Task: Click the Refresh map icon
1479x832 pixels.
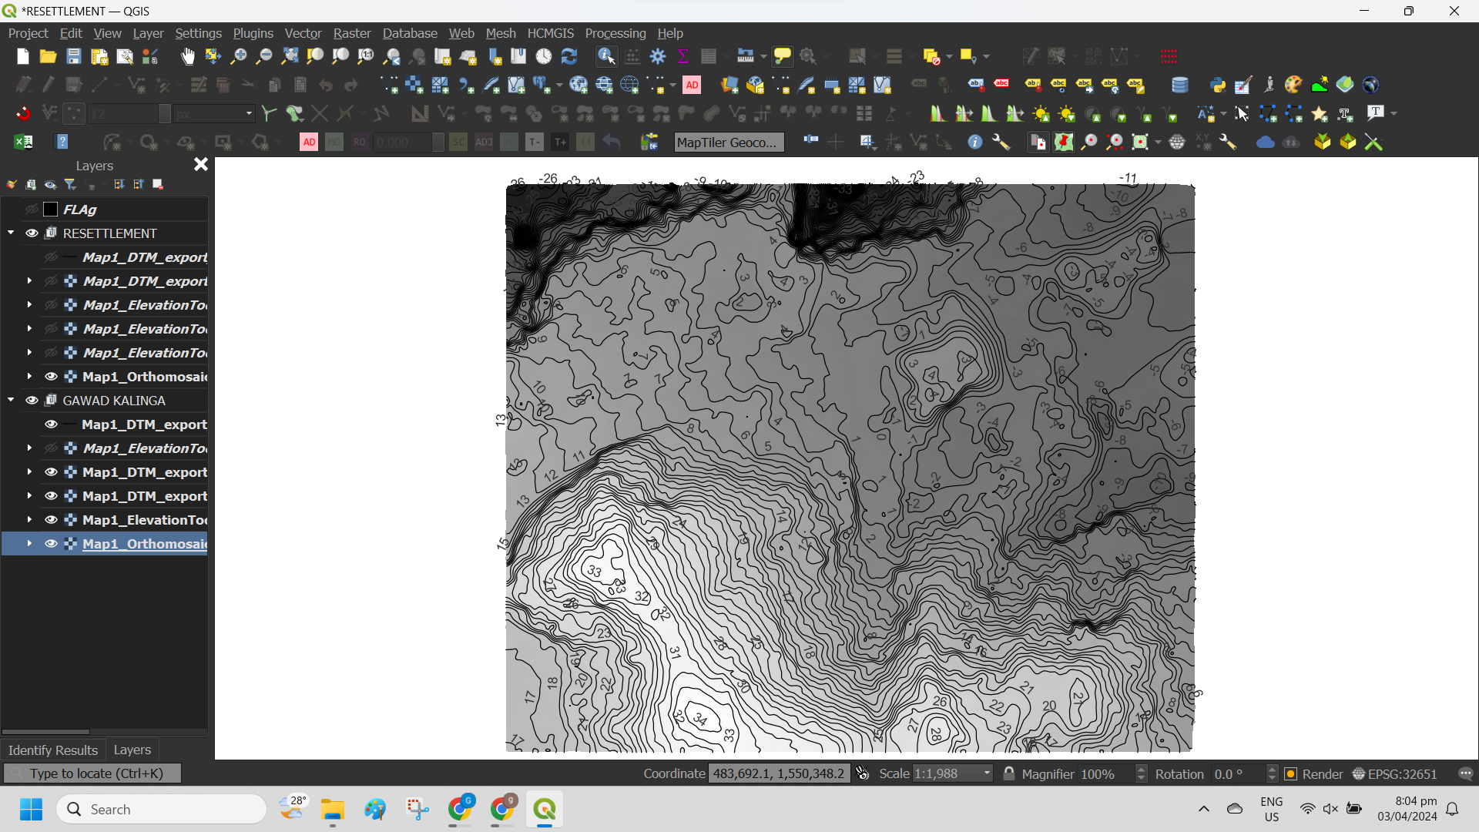Action: tap(569, 56)
